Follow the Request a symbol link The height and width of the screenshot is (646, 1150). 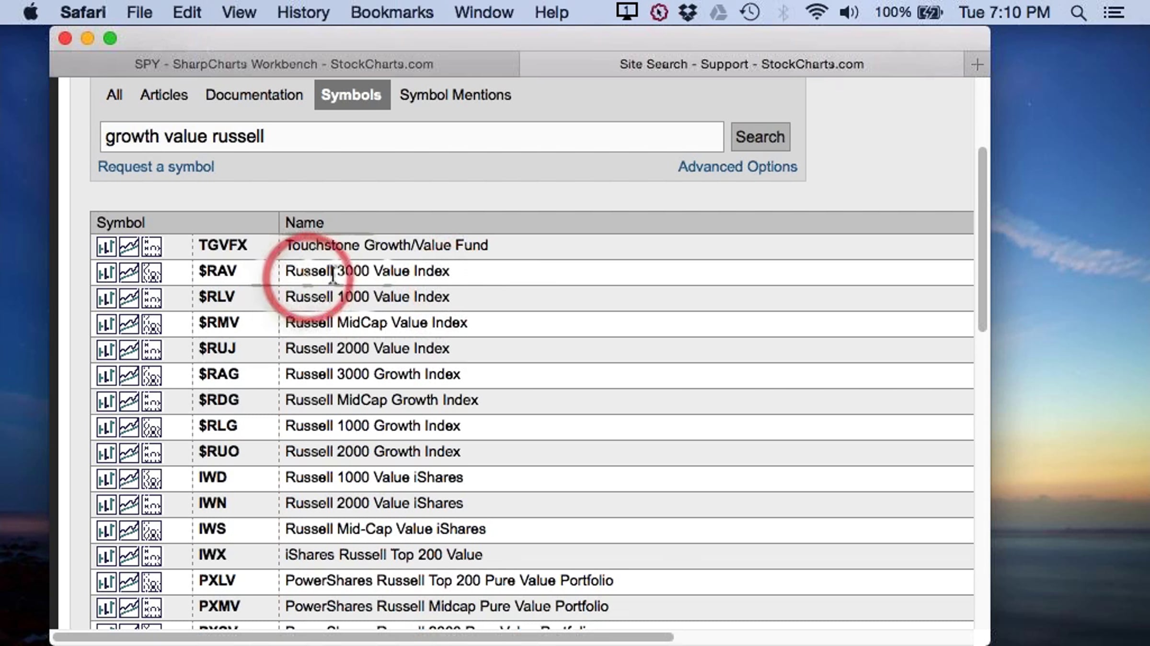156,167
